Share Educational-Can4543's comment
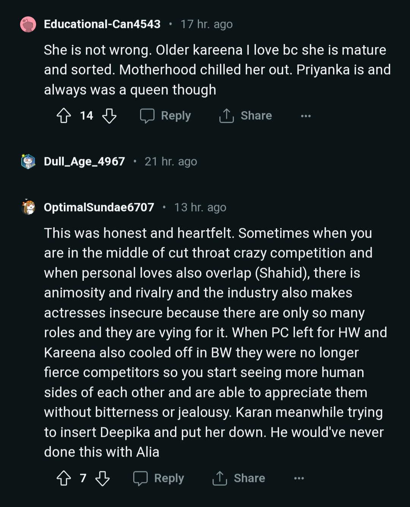410x507 pixels. point(246,116)
